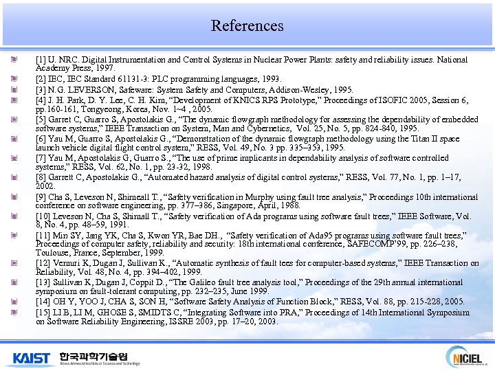Select reference [5] Garret C dynamic flowgraph
Image resolution: width=495 pixels, height=371 pixels.
(257, 124)
